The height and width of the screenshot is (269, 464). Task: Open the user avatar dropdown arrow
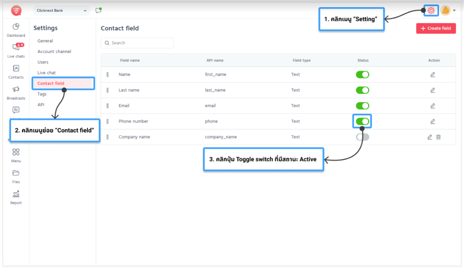[x=454, y=11]
